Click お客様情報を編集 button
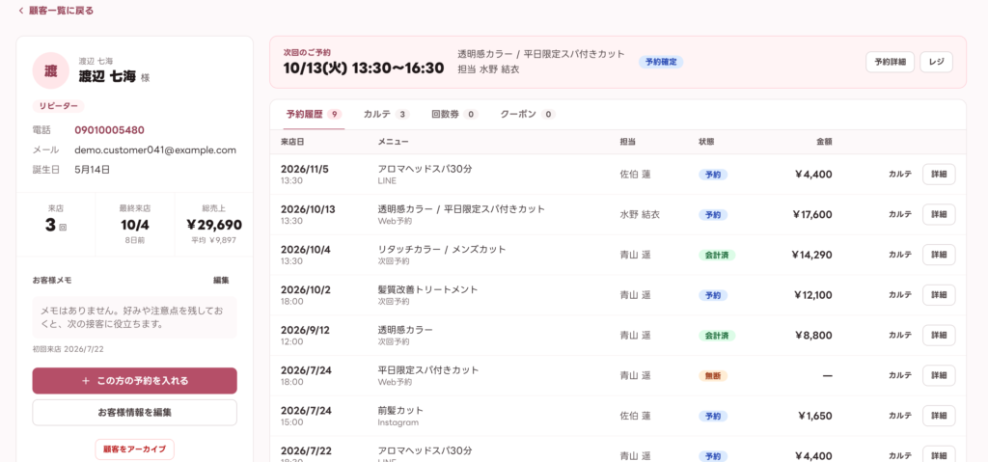This screenshot has width=988, height=462. [x=135, y=413]
